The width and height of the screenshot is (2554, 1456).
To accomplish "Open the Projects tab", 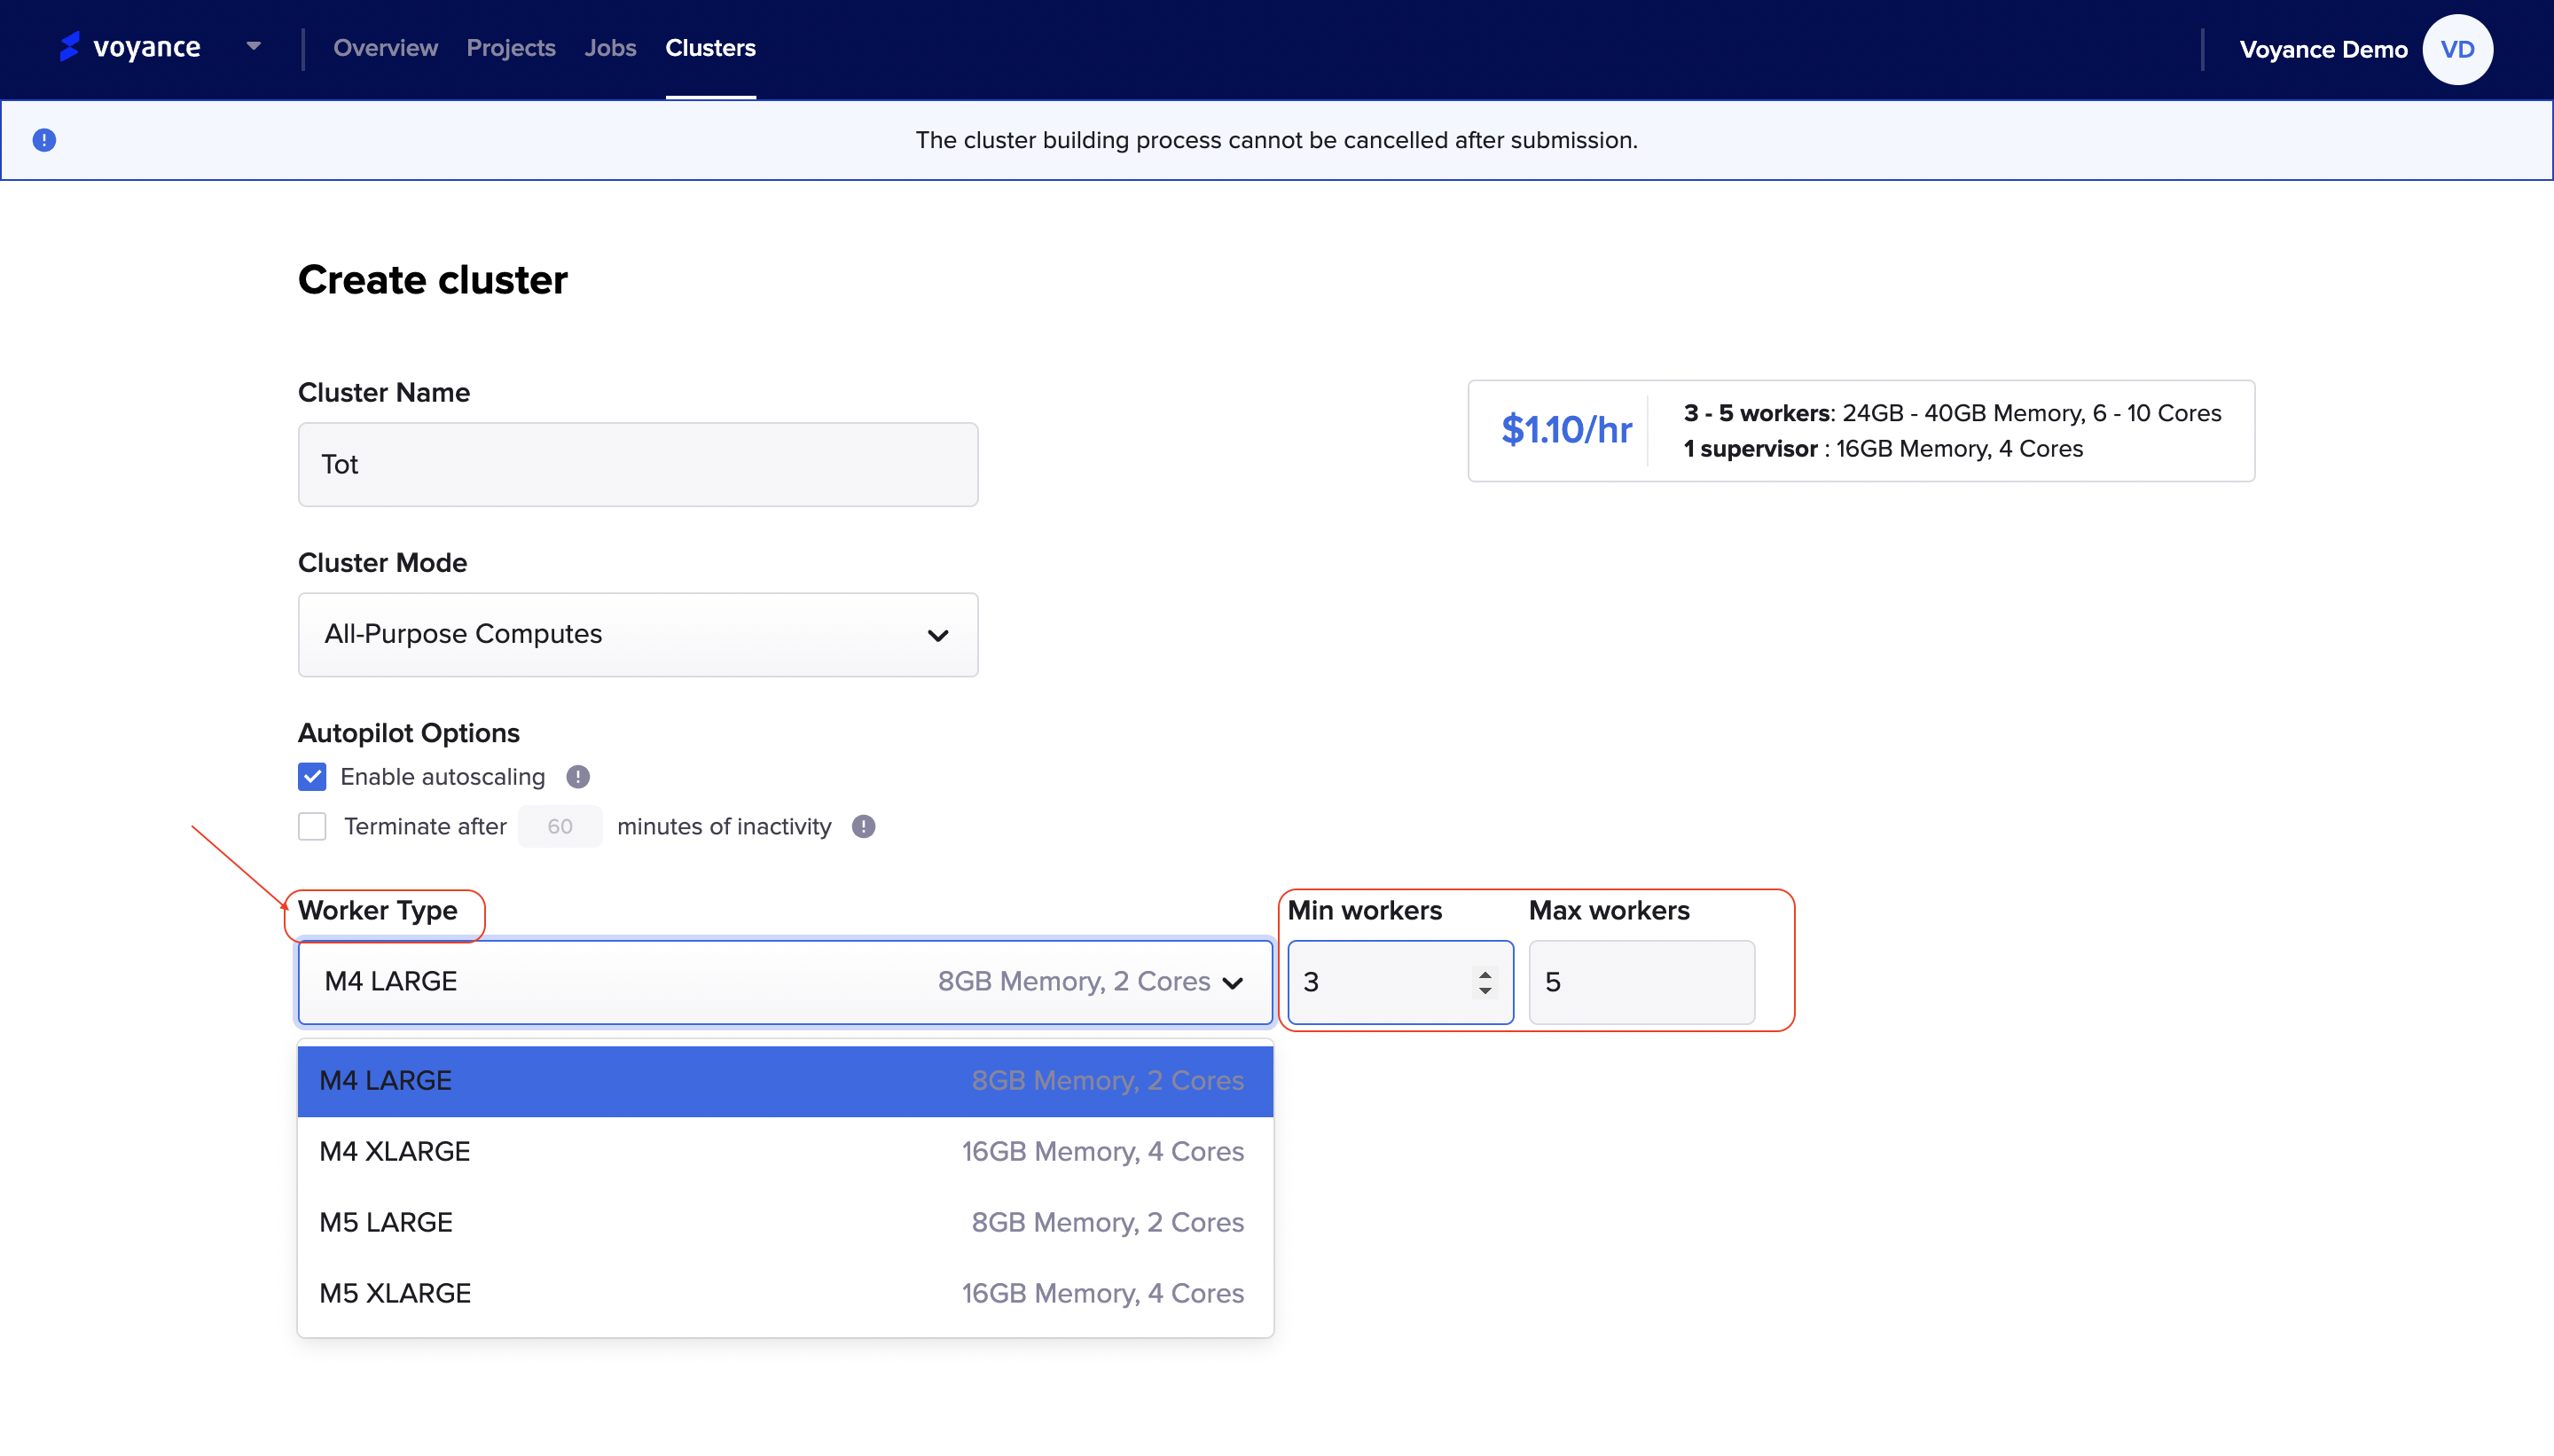I will [x=511, y=48].
